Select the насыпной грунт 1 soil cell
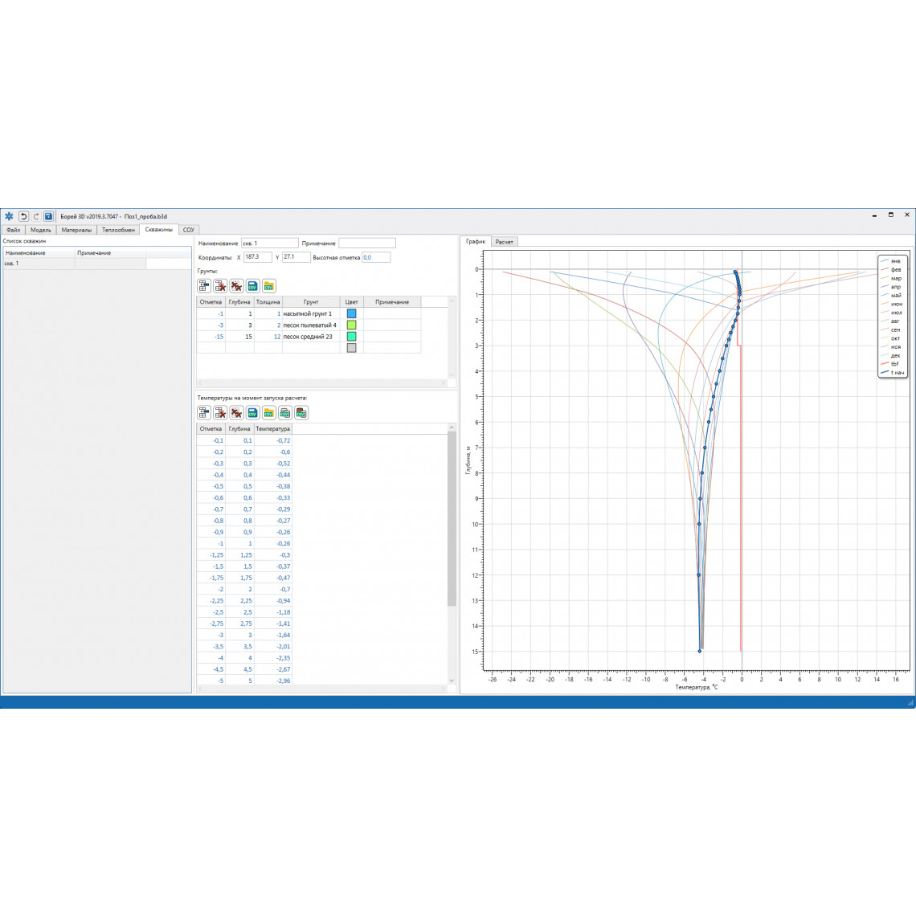This screenshot has width=916, height=916. point(311,313)
